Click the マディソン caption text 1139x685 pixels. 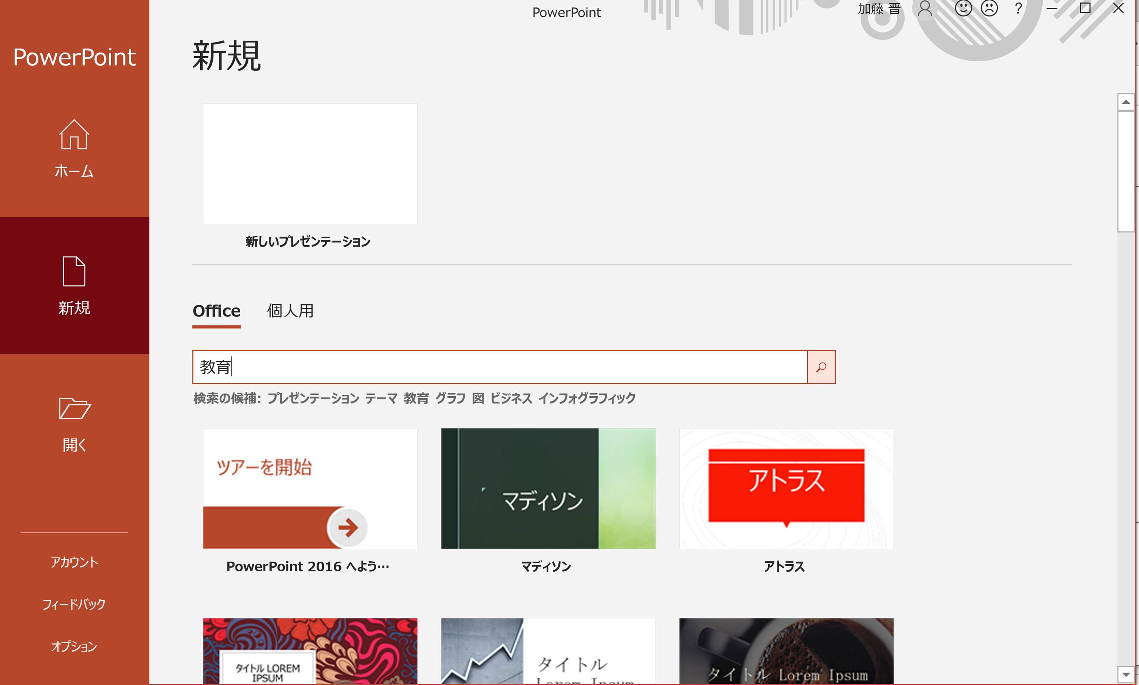point(546,567)
